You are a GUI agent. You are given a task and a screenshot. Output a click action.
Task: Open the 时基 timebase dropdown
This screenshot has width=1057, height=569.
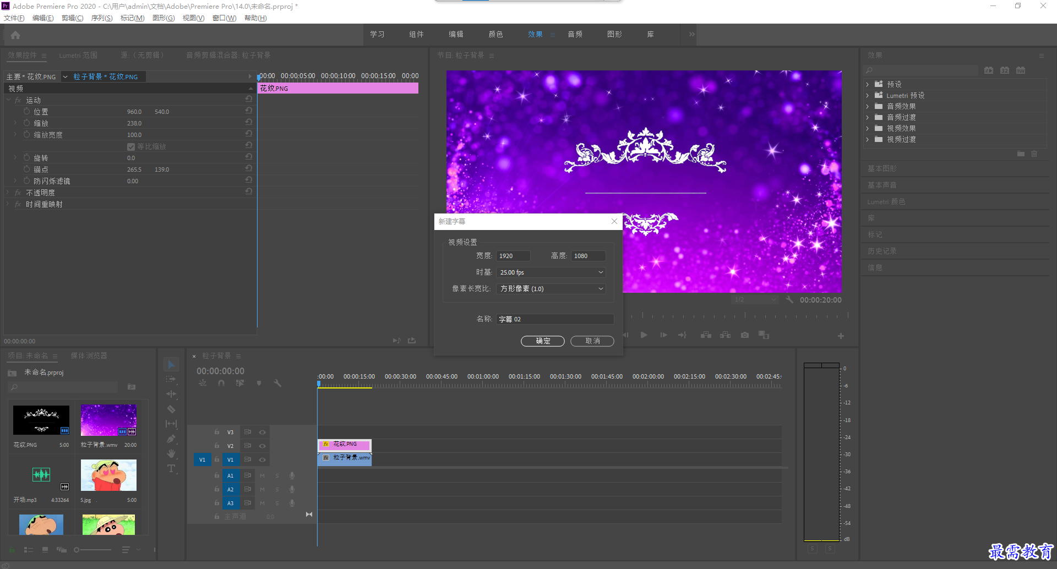551,272
